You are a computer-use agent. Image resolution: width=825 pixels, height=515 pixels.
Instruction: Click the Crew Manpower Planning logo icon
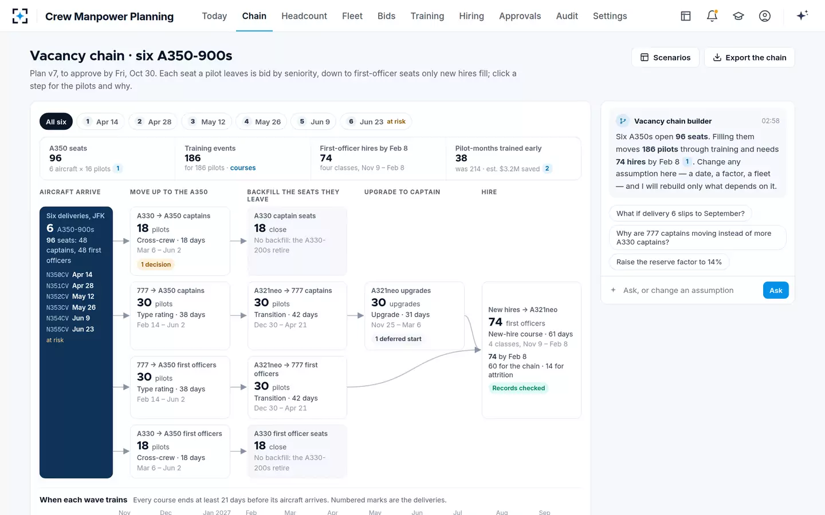tap(20, 16)
